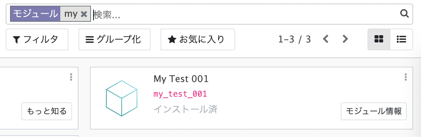The image size is (421, 137).
Task: Click the モジュール情報 button
Action: 374,111
